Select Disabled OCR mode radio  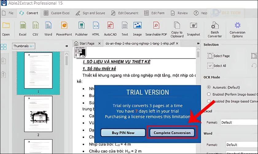tap(209, 101)
